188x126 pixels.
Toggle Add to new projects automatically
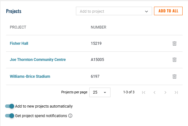tap(10, 106)
